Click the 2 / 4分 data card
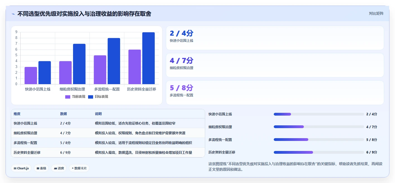The image size is (395, 183). pos(275,38)
